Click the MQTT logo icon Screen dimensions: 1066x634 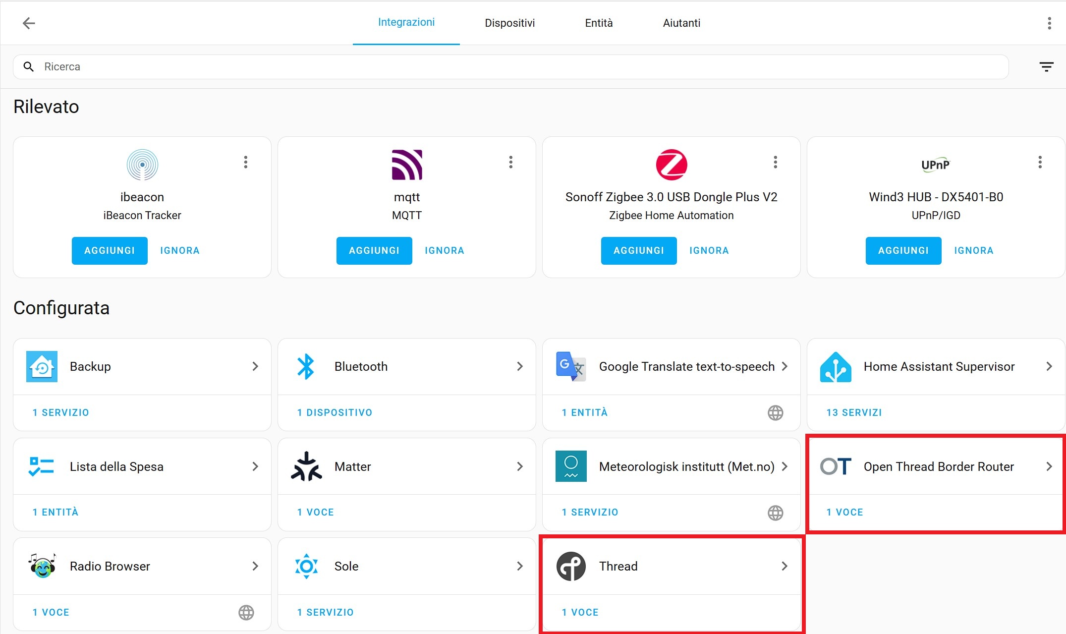tap(407, 165)
